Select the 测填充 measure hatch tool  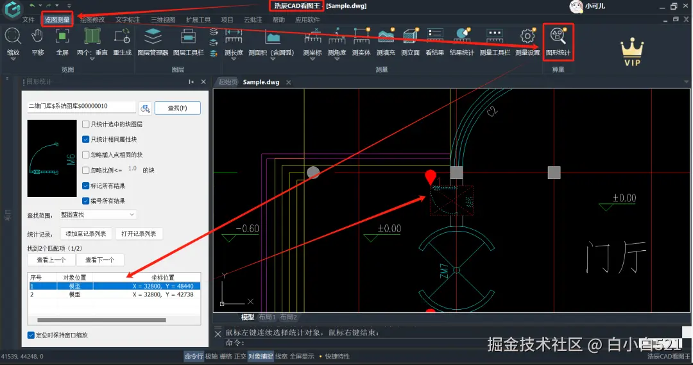pos(386,37)
